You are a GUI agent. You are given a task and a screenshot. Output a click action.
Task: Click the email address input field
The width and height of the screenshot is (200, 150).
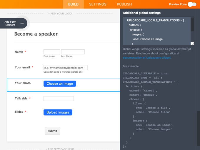click(65, 68)
